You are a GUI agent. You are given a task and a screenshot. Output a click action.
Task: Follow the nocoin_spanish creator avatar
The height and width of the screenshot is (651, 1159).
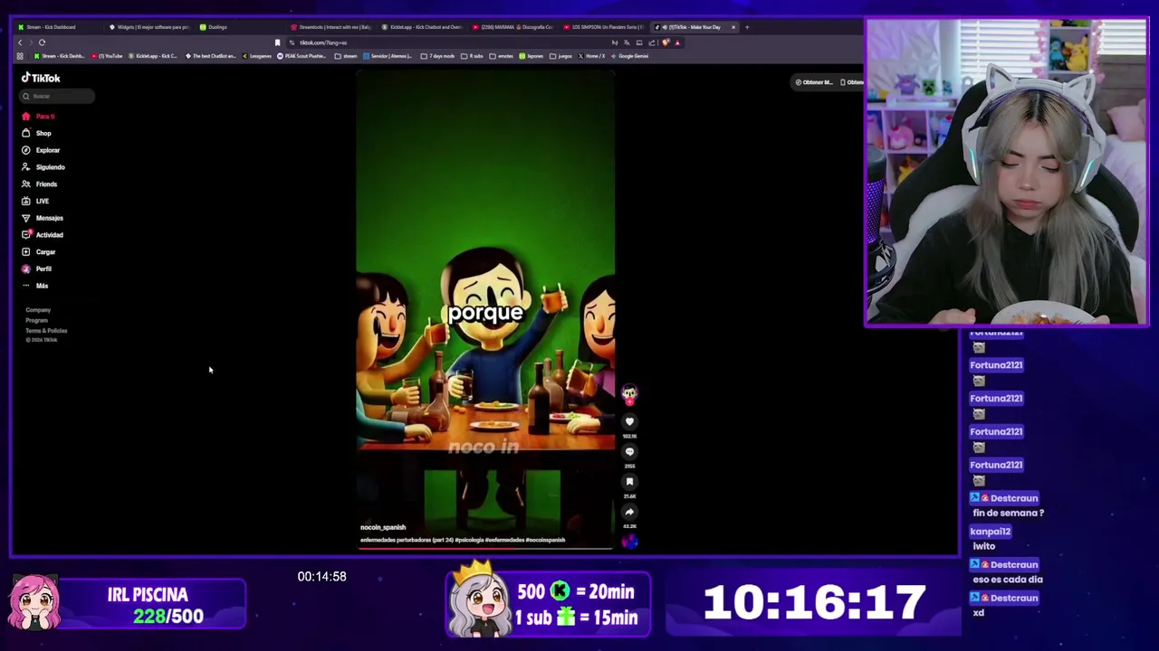click(629, 393)
